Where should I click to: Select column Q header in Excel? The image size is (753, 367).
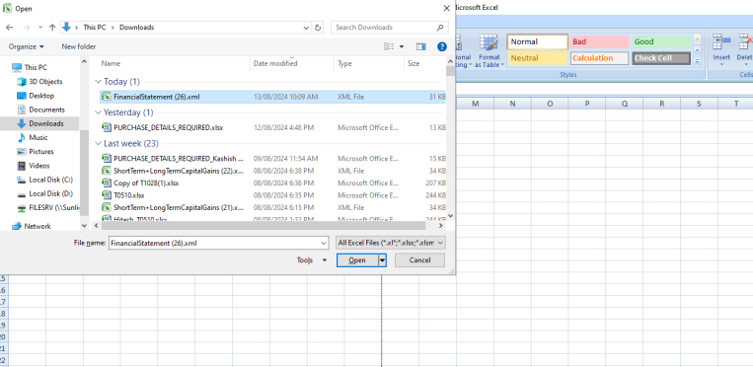coord(625,104)
